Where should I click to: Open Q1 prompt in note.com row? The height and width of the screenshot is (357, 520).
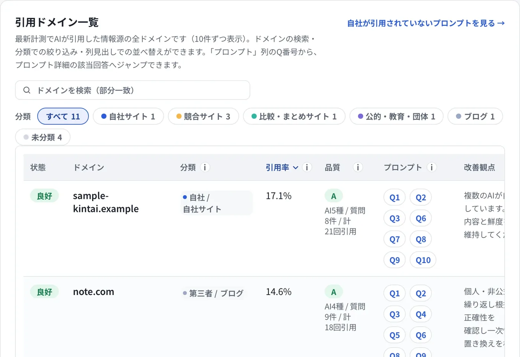pos(394,294)
